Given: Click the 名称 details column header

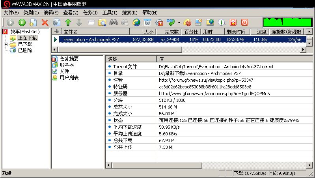Looking at the screenshot, I should pyautogui.click(x=131, y=59).
